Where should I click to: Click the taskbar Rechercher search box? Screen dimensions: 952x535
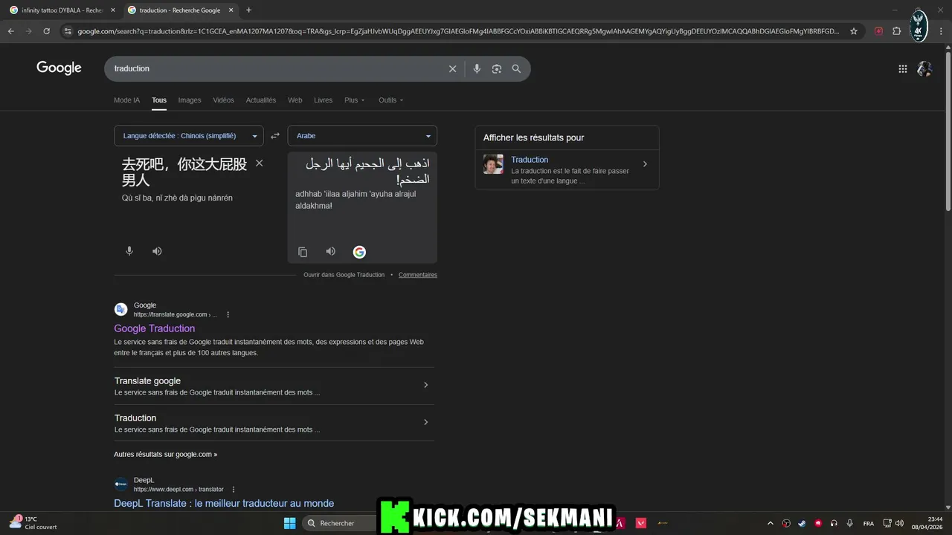pos(341,523)
